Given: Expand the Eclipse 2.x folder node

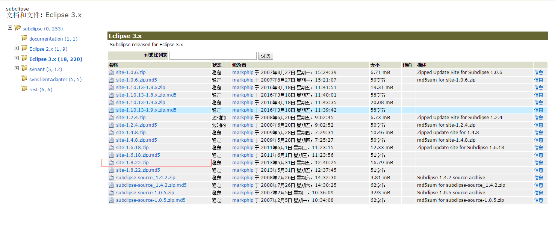Looking at the screenshot, I should 17,48.
